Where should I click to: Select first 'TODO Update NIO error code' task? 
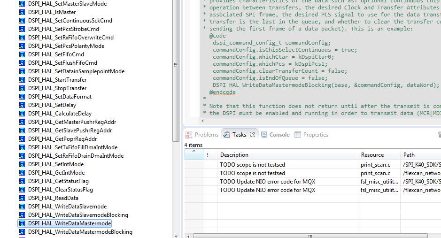[268, 182]
